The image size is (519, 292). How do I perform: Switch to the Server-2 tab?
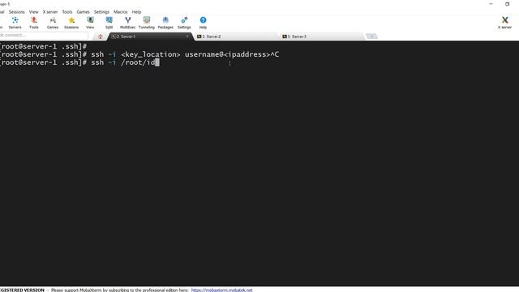236,36
